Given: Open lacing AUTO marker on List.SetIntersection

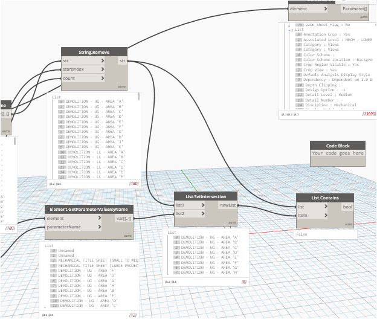Looking at the screenshot, I should [232, 222].
